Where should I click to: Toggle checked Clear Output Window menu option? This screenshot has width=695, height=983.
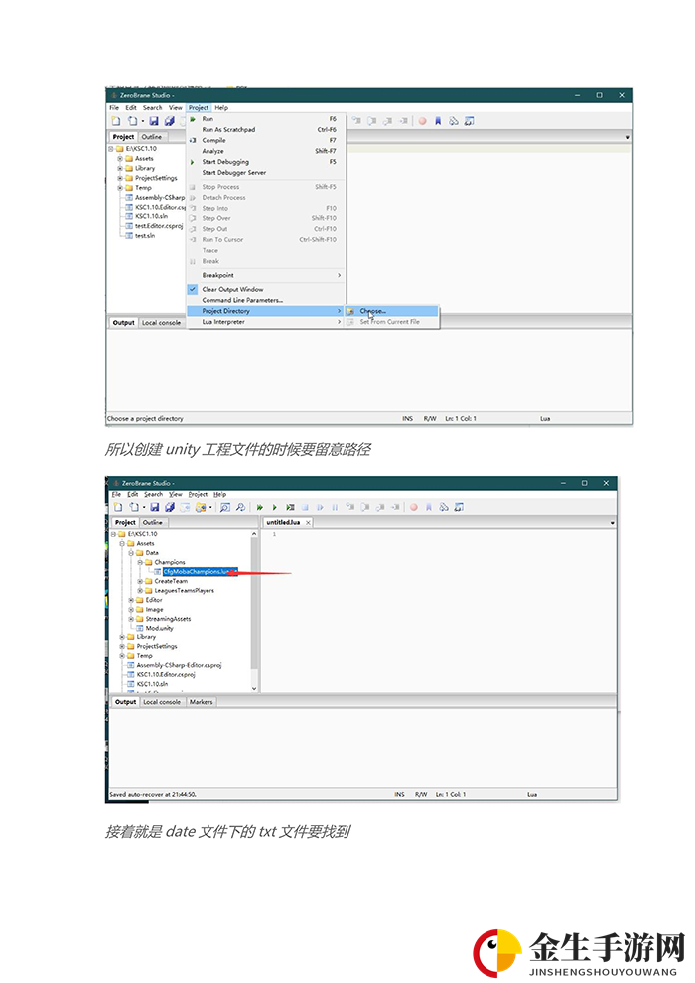266,290
